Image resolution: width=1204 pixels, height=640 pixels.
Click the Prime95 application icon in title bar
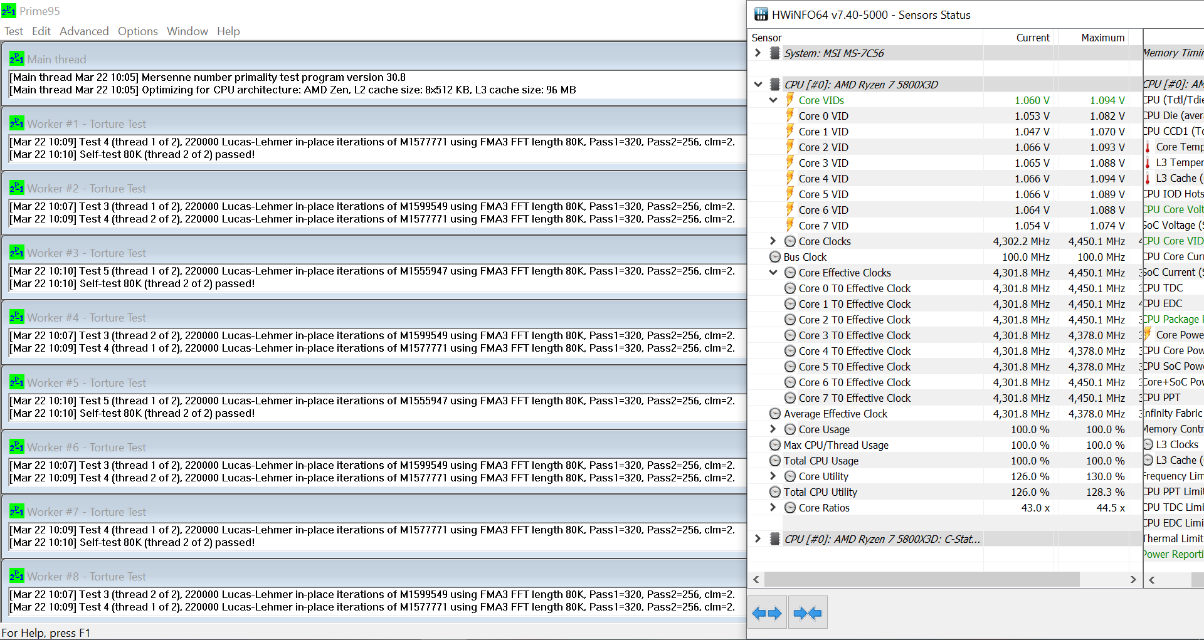[x=9, y=11]
